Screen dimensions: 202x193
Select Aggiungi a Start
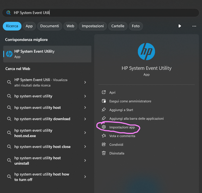pos(121,110)
